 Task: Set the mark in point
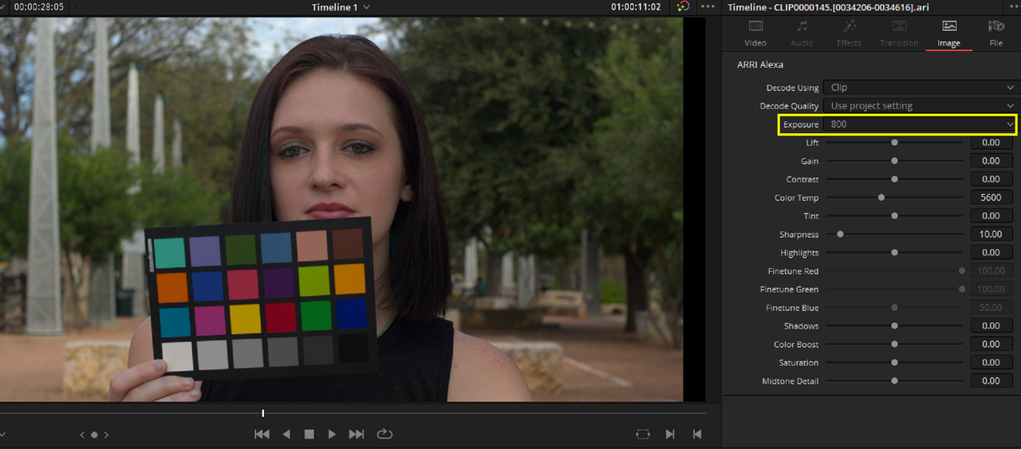670,434
